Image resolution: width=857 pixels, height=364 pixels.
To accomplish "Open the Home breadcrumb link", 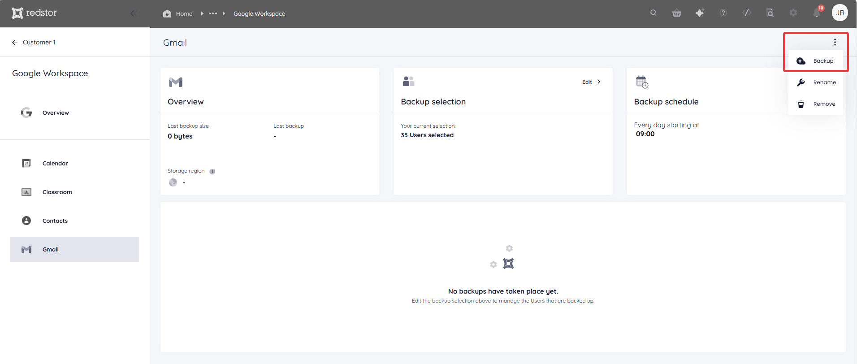I will tap(184, 14).
